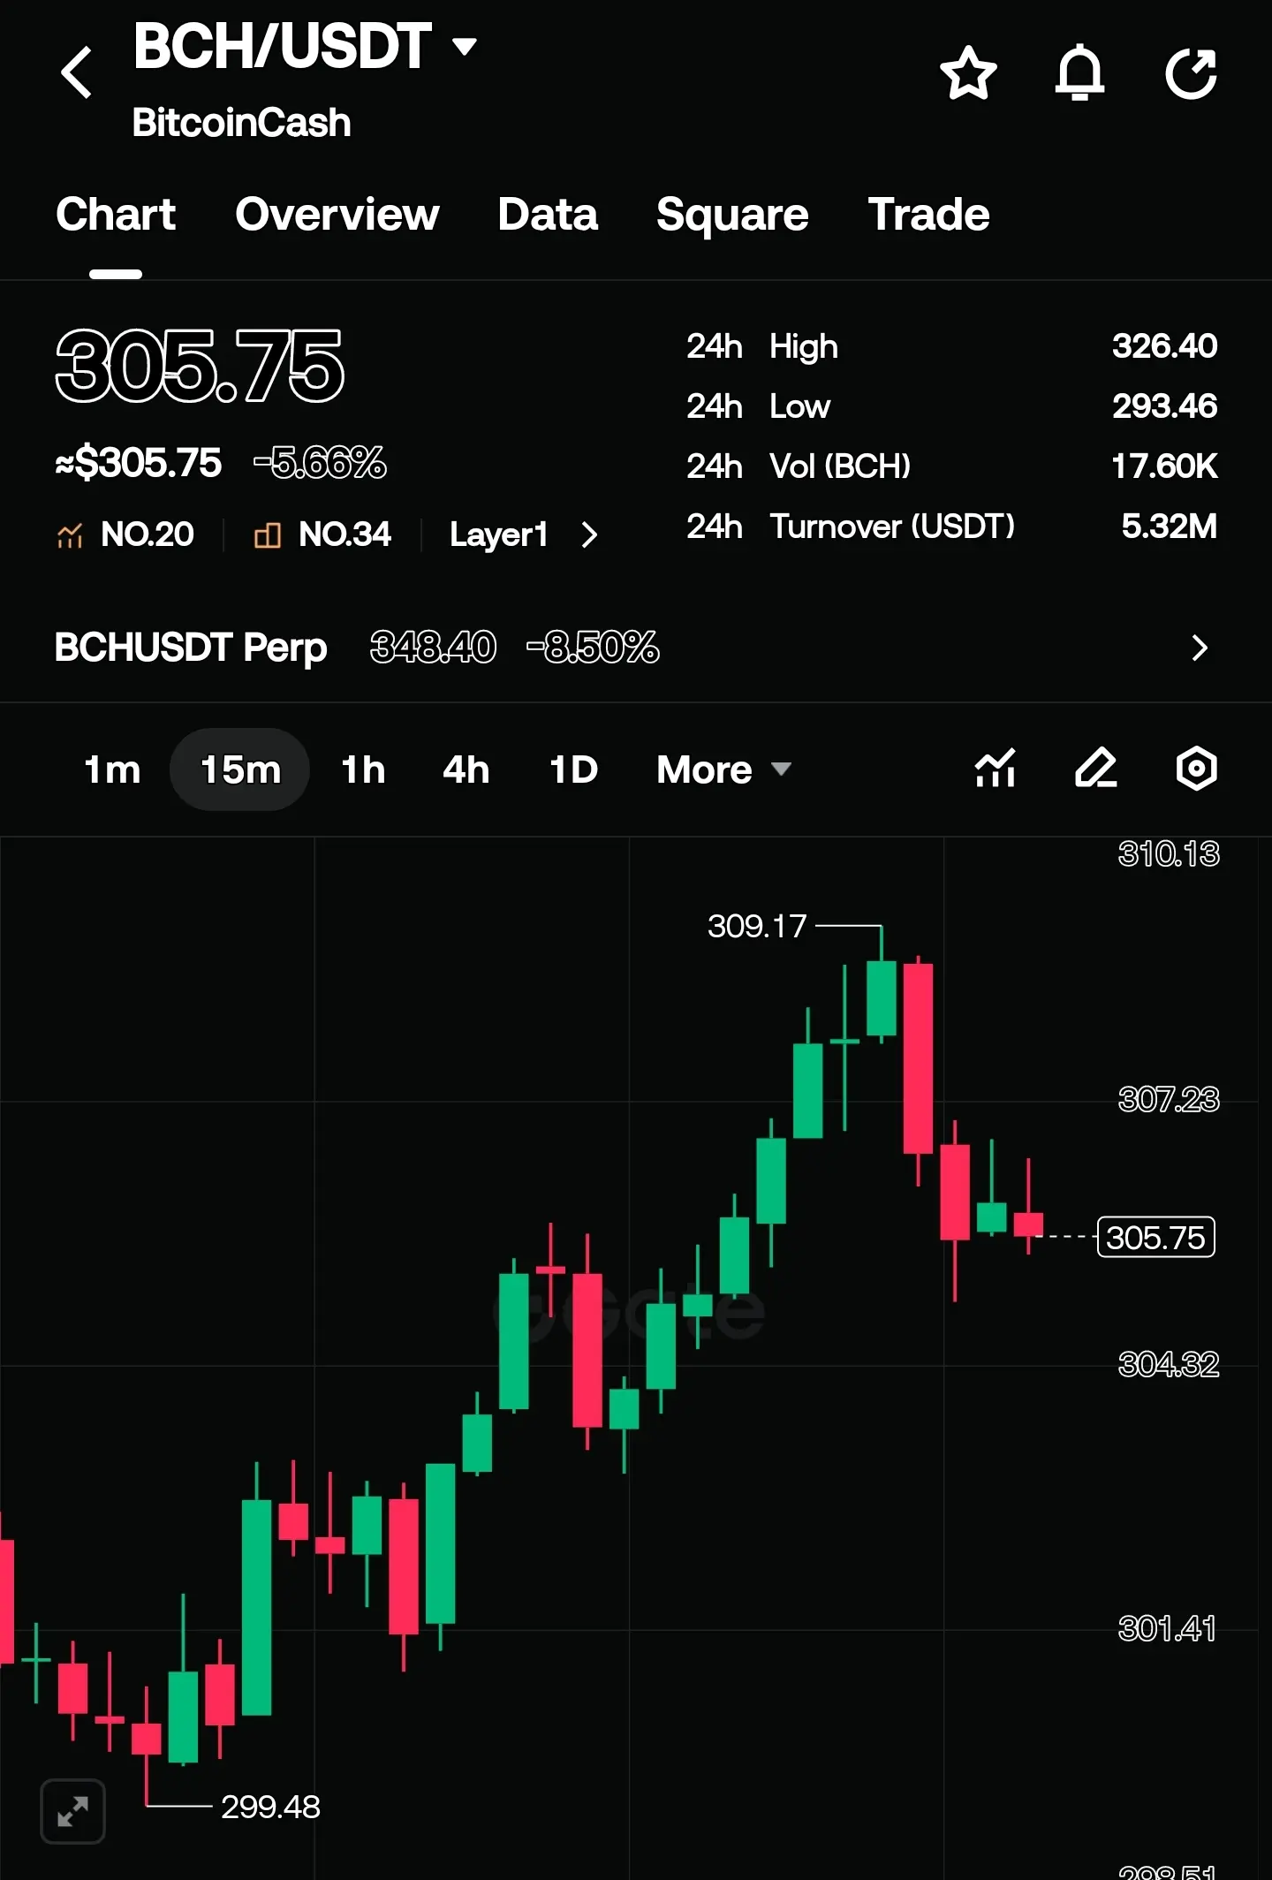Select the 1m timeframe
This screenshot has height=1880, width=1272.
[112, 769]
